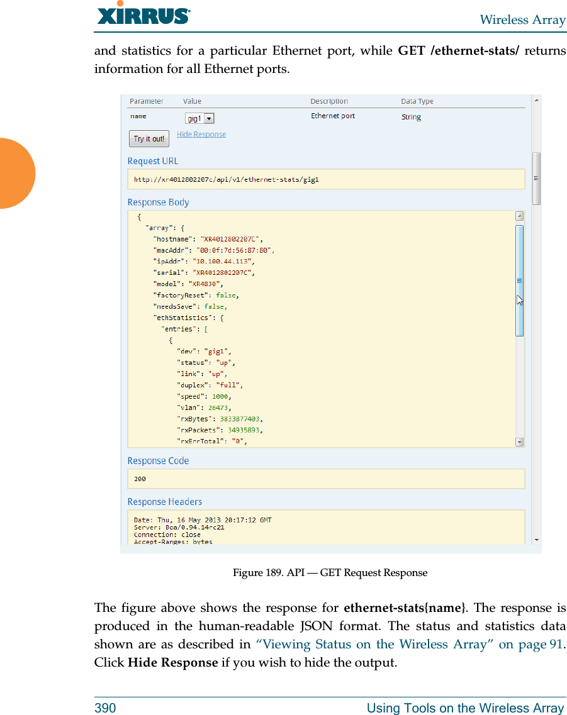Click the Response Code value 200
The width and height of the screenshot is (567, 715).
(140, 479)
